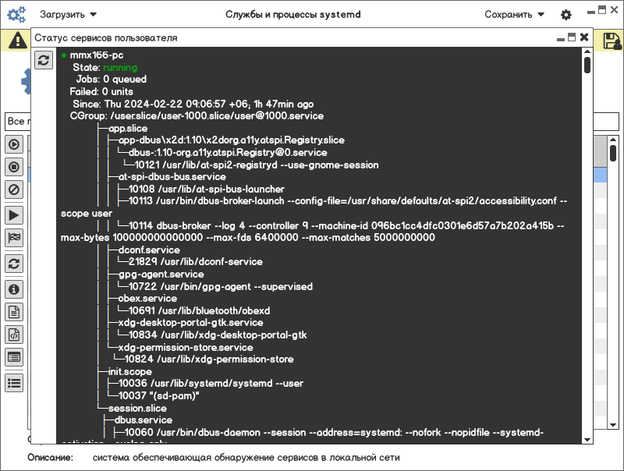624x471 pixels.
Task: Click the solid play arrow sidebar icon
Action: (14, 215)
